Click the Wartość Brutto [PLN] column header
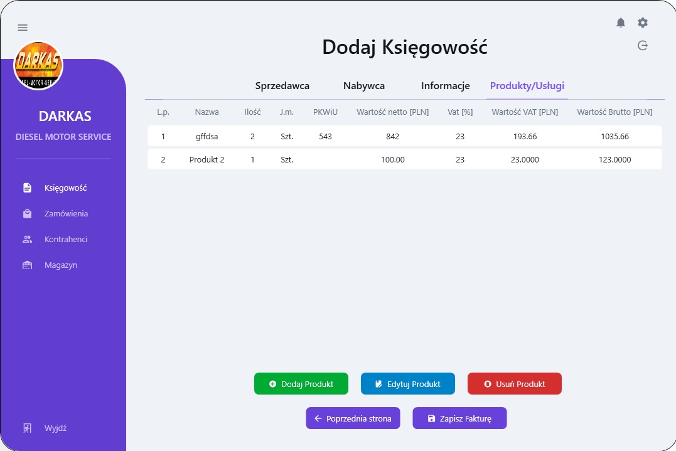The height and width of the screenshot is (451, 676). pos(614,112)
